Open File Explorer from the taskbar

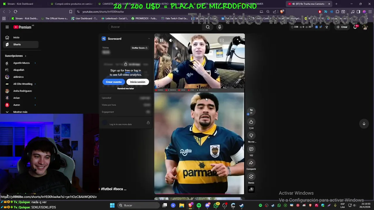[x=182, y=205]
